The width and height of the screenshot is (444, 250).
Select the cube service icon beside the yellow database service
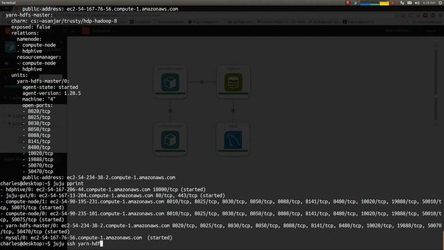pos(170,83)
